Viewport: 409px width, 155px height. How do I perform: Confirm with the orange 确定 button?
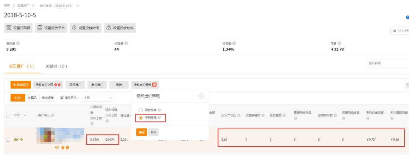[142, 132]
